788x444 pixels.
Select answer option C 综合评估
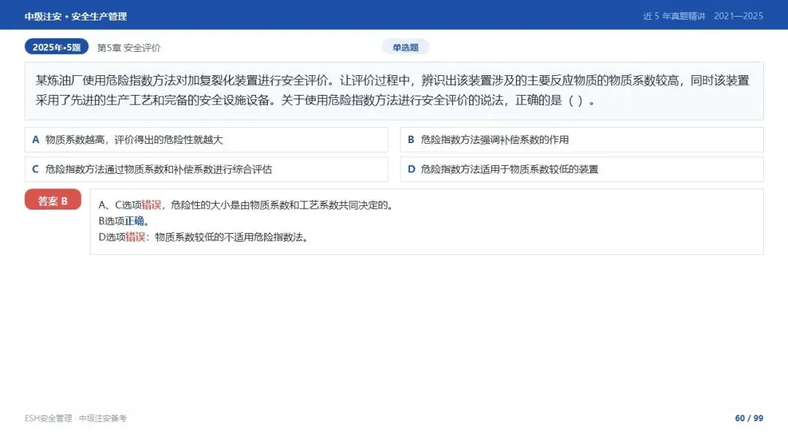206,169
